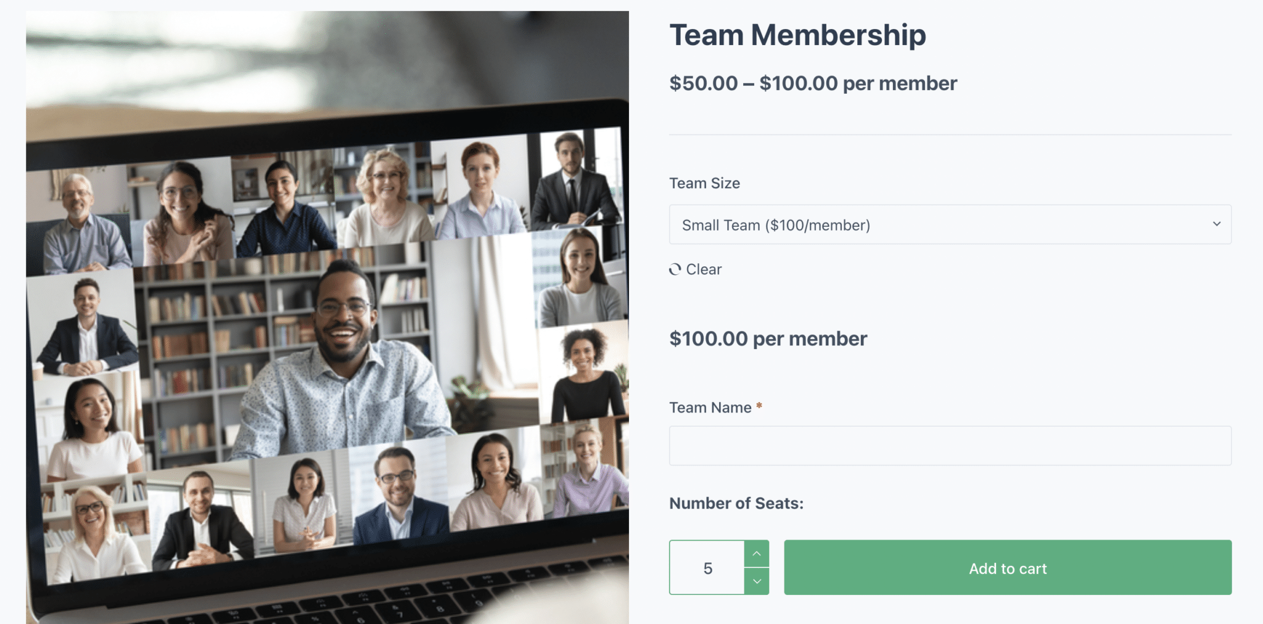Image resolution: width=1263 pixels, height=624 pixels.
Task: Click the required asterisk next to Team Name
Action: (x=759, y=406)
